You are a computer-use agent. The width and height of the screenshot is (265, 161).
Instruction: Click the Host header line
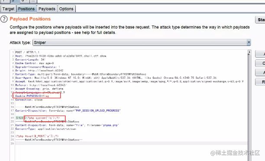pyautogui.click(x=61, y=56)
